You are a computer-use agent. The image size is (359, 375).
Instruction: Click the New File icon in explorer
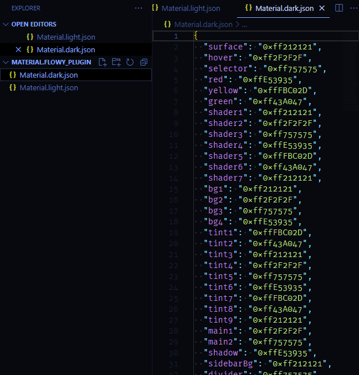click(103, 62)
